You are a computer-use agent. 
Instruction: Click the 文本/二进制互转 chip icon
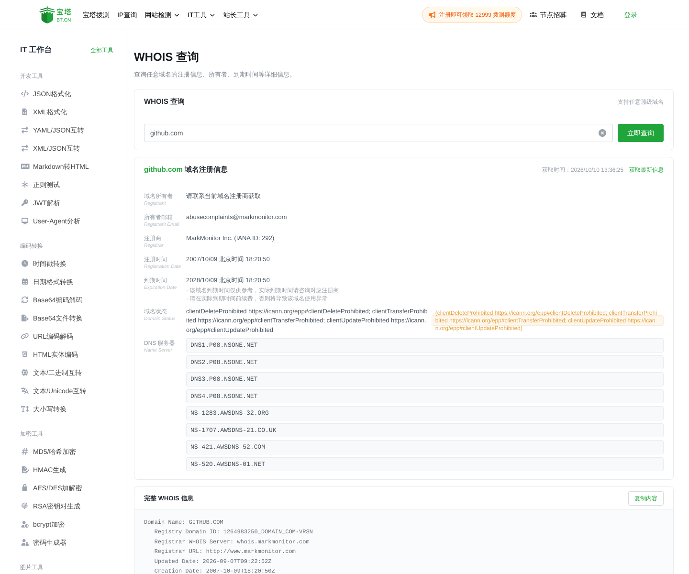point(25,373)
